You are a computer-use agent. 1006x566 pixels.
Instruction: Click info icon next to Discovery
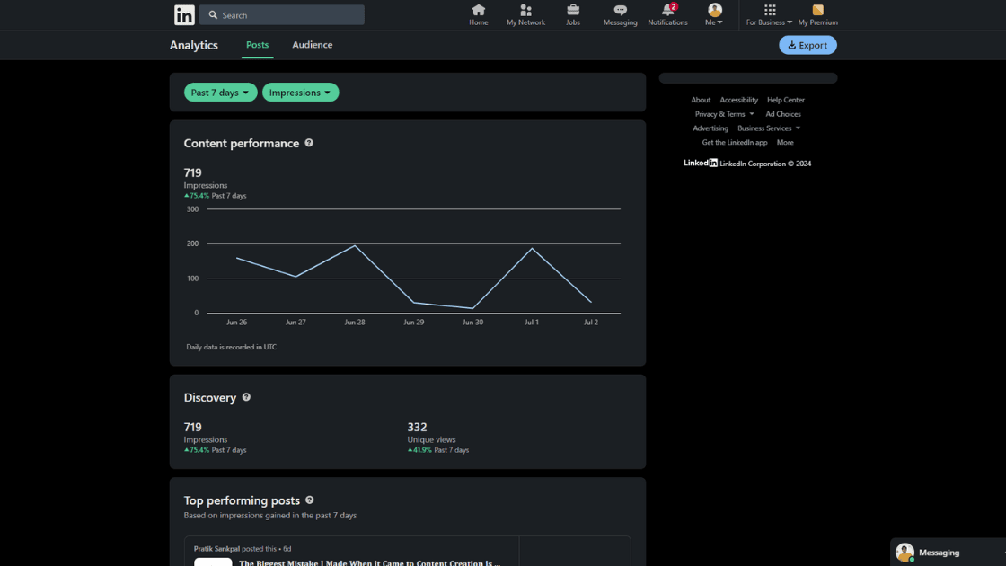point(246,397)
